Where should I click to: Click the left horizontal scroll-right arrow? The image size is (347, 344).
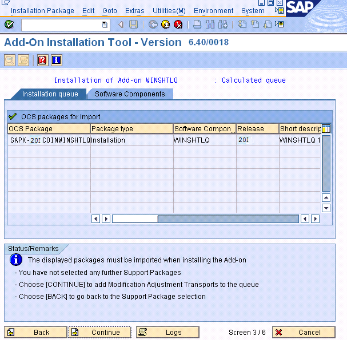click(x=106, y=219)
